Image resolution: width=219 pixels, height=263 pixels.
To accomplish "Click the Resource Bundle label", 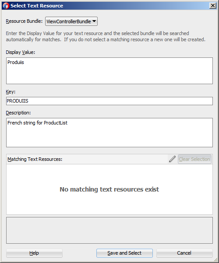I will point(24,21).
